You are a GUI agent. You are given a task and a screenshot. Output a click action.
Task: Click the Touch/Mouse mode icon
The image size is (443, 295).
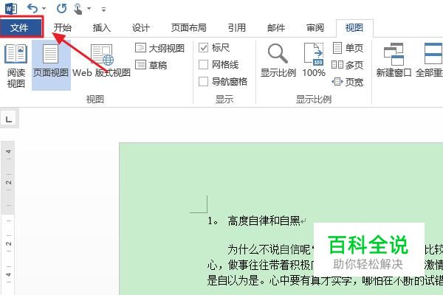click(78, 8)
